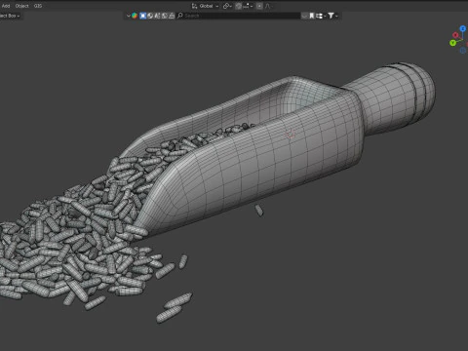
Task: Click the last asset filter icon before search
Action: 172,16
